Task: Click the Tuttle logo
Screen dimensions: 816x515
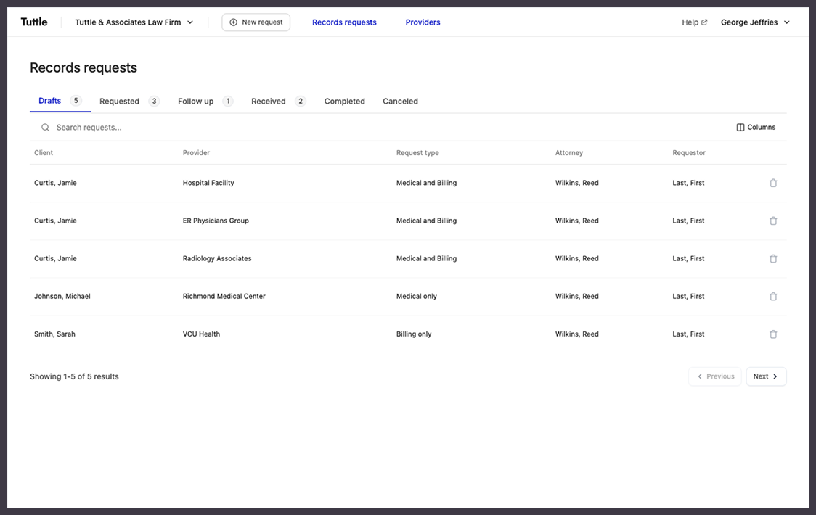Action: click(34, 22)
